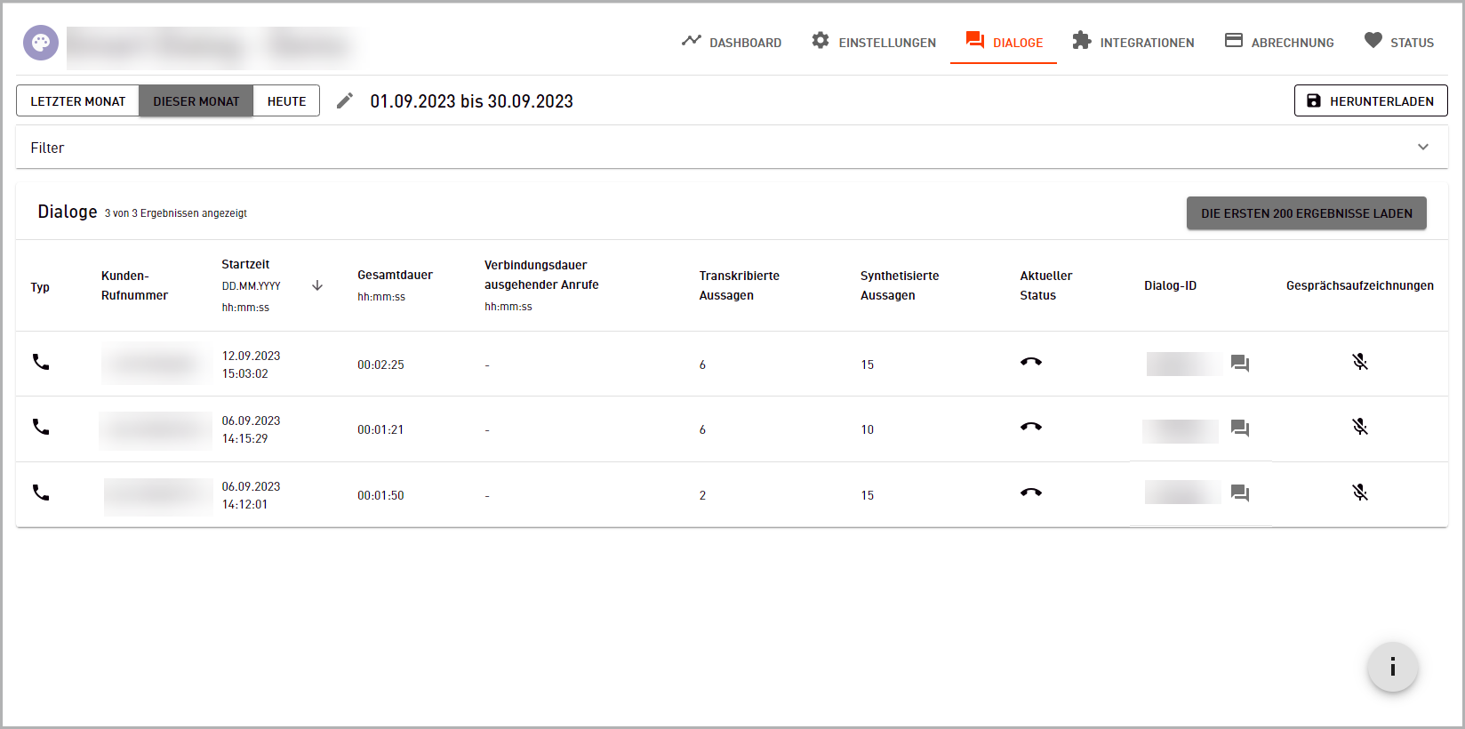Click blurred Dialog-ID in 15:03:02 row
Image resolution: width=1465 pixels, height=729 pixels.
[x=1184, y=364]
